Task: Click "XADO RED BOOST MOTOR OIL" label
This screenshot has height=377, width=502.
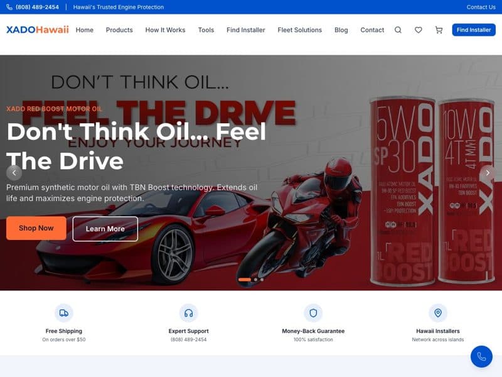Action: point(54,109)
